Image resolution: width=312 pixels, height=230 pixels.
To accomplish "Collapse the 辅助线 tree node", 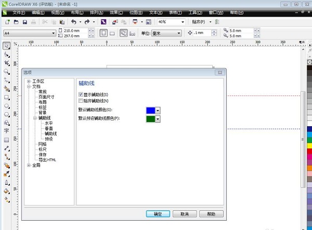I will tap(35, 118).
